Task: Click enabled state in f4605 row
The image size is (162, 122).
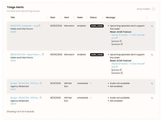Action: (x=82, y=26)
